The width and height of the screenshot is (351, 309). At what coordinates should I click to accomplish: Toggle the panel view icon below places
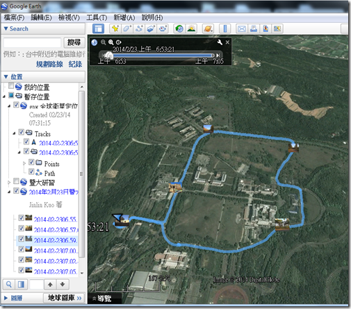click(21, 284)
